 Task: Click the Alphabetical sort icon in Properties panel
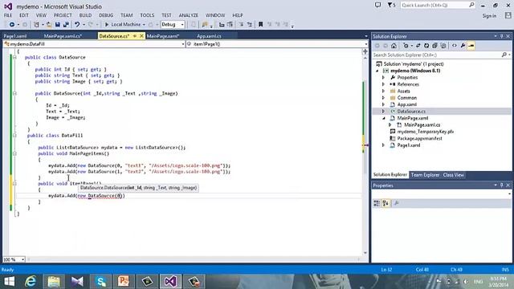(385, 203)
